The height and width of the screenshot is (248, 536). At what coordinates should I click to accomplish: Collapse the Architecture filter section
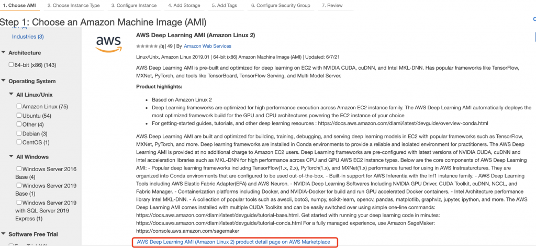[4, 53]
